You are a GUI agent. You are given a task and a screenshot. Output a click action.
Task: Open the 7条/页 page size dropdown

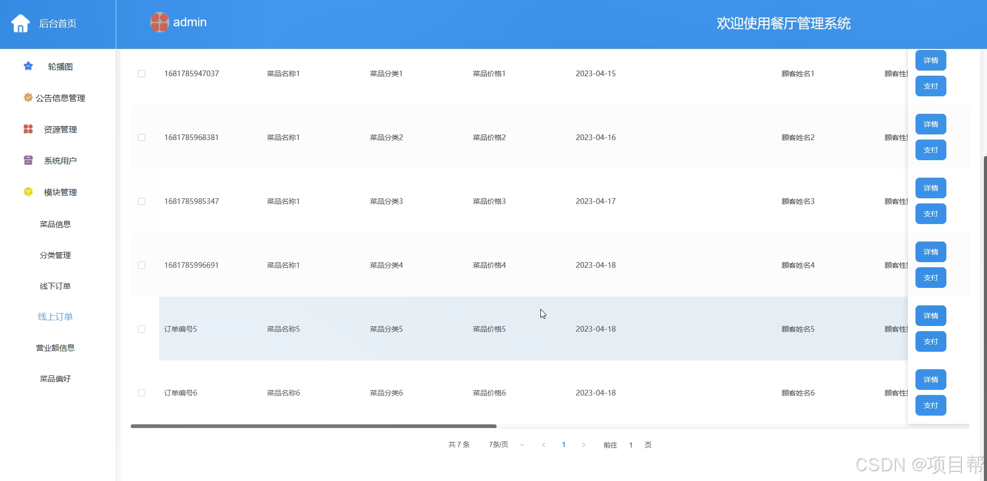click(506, 444)
